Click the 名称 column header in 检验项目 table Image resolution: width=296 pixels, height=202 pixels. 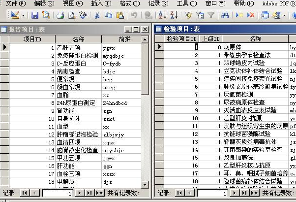[255, 39]
